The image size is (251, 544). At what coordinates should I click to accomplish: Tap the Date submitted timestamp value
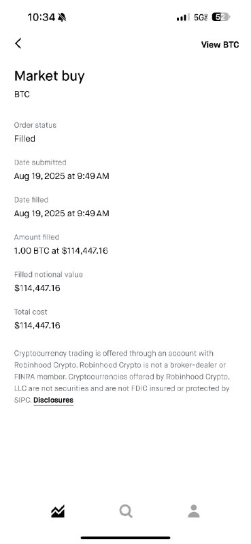coord(61,176)
